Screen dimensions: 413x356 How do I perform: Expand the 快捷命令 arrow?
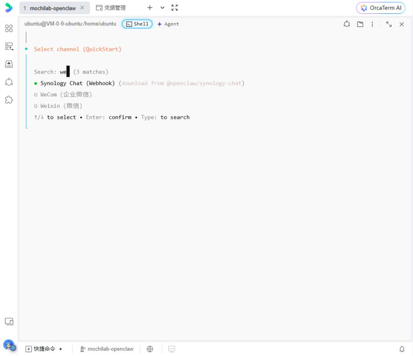61,349
